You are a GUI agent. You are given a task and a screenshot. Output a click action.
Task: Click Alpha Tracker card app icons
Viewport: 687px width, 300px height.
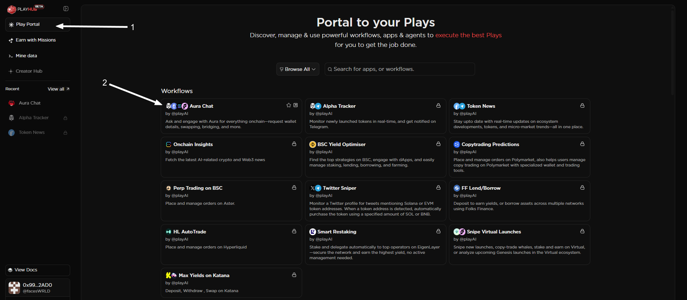click(x=315, y=106)
